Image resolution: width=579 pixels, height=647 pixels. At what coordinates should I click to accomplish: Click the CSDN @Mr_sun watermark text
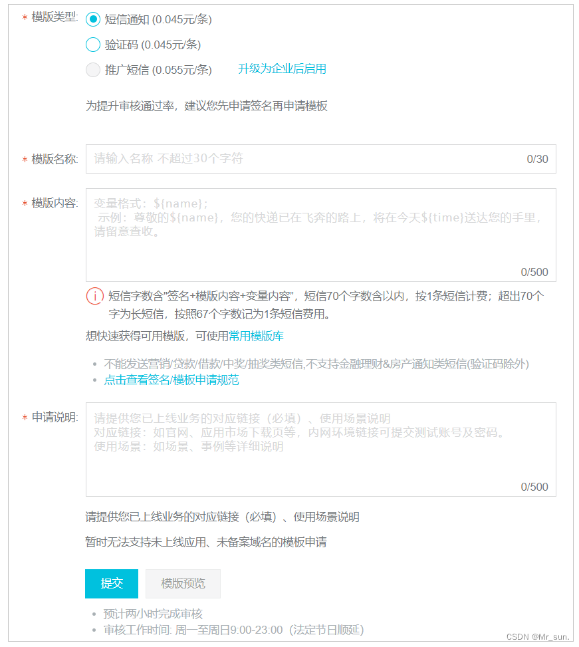tap(538, 638)
